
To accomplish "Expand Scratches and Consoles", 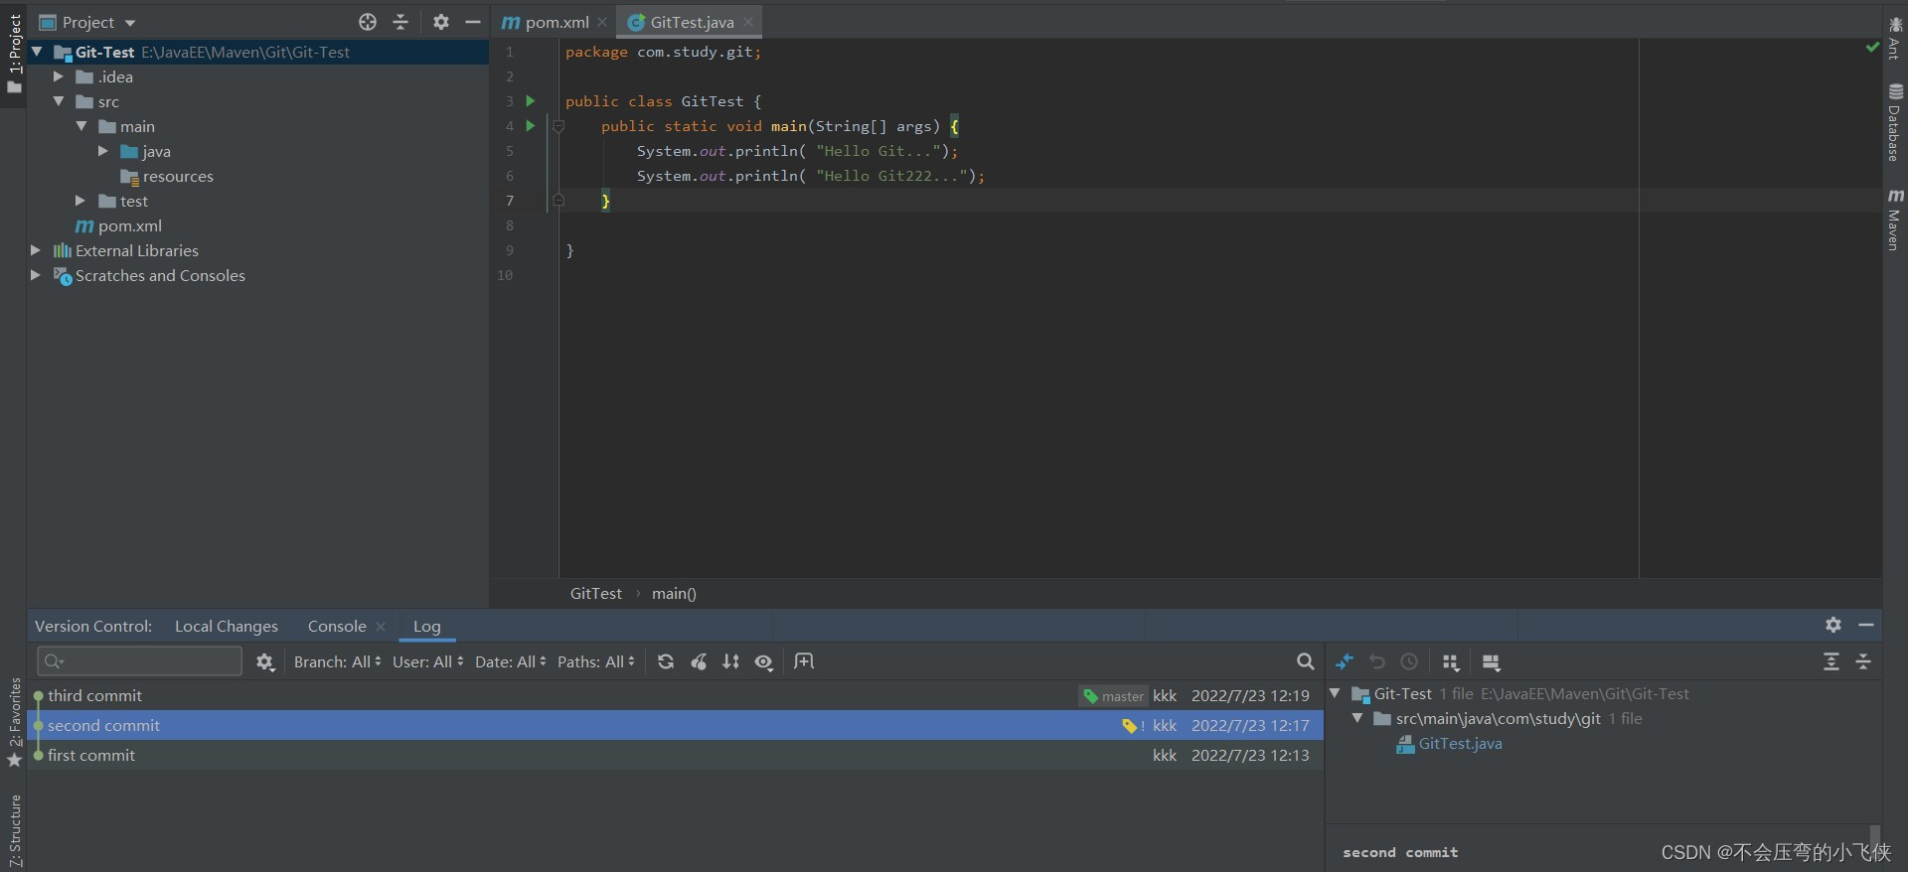I will (36, 275).
